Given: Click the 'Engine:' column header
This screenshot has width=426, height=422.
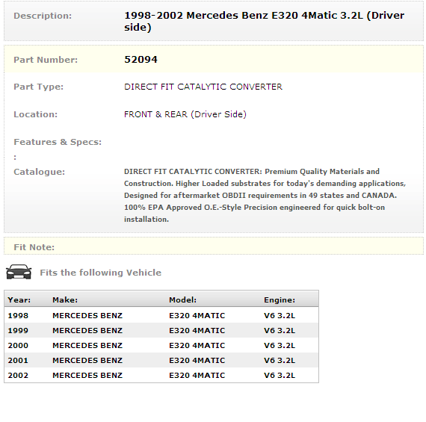Looking at the screenshot, I should (x=280, y=300).
